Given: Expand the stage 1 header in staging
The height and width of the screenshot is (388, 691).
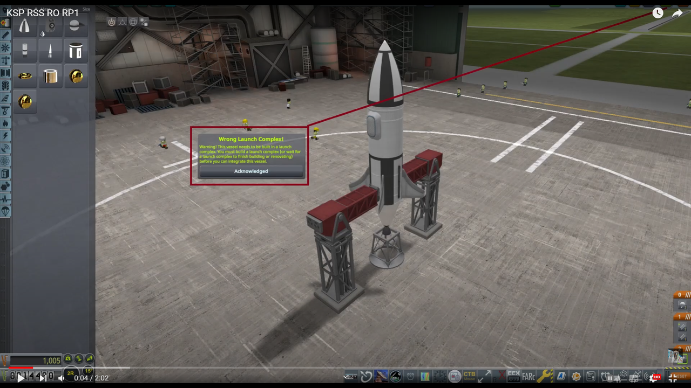Looking at the screenshot, I should 682,316.
